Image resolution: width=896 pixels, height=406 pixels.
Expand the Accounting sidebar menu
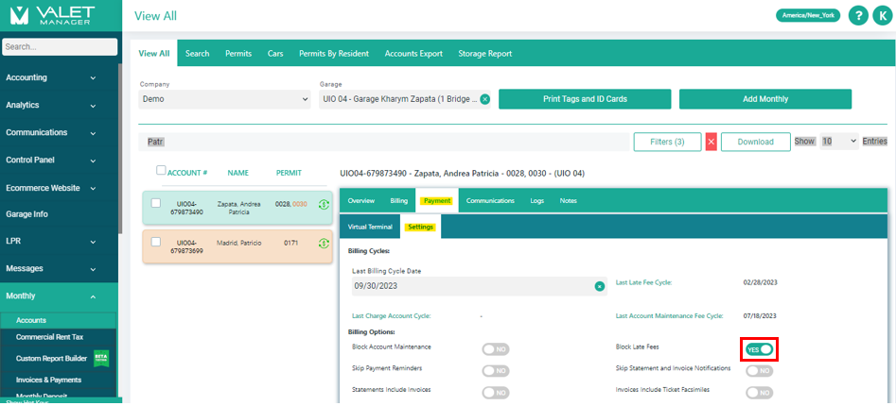pyautogui.click(x=59, y=77)
